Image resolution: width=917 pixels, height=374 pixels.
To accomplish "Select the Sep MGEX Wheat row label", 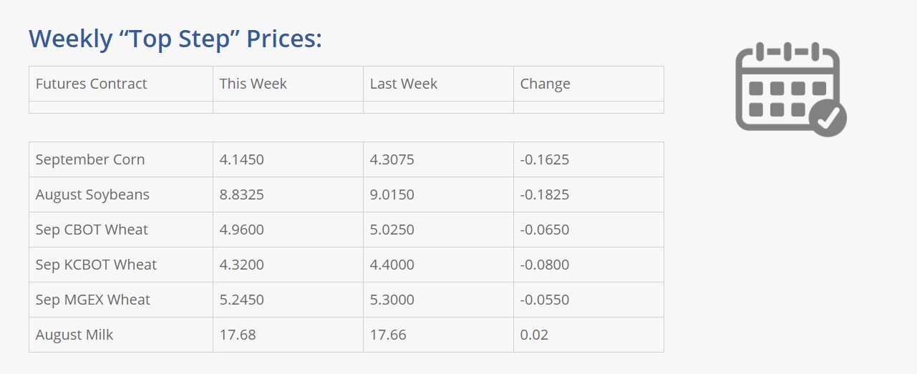I will point(93,300).
